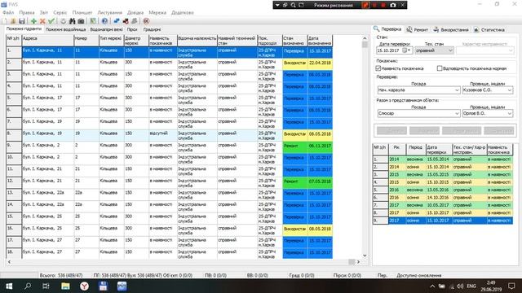Screen dimensions: 522x293
Task: Open recorder bar dropdown arrow menu
Action: 277,5
